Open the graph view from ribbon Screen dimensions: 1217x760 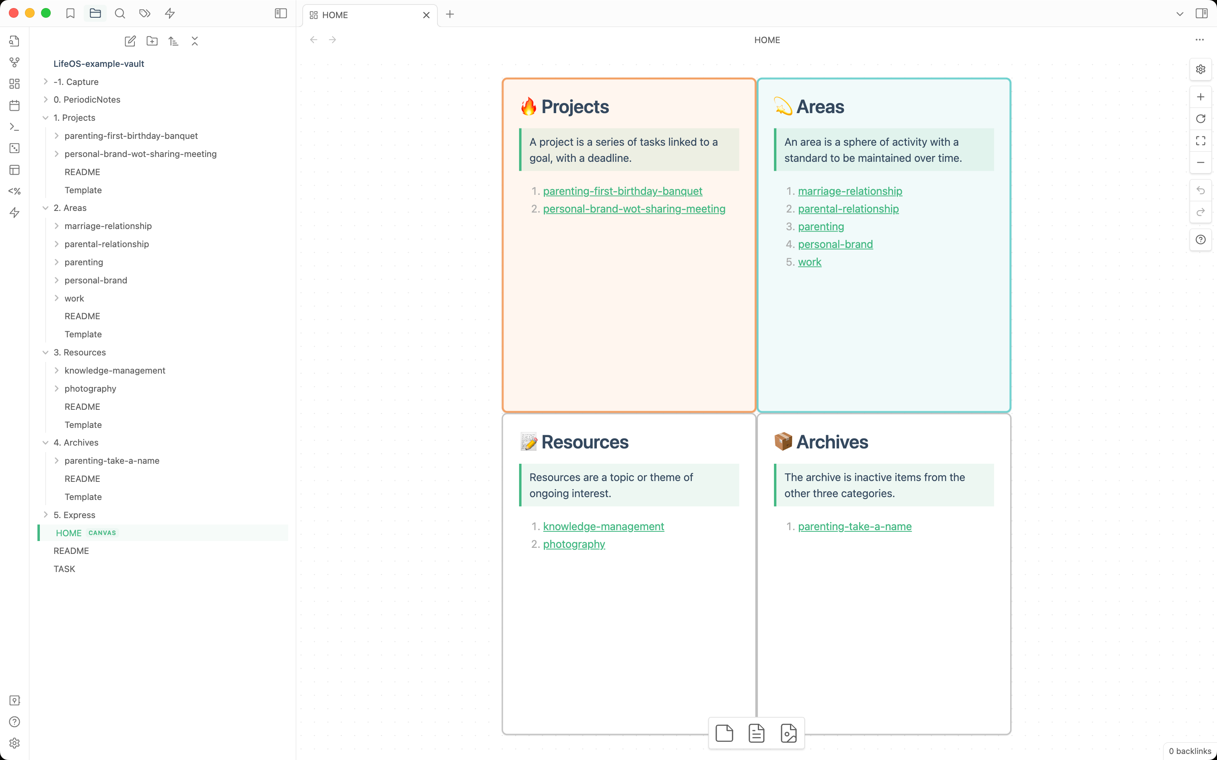[x=14, y=62]
